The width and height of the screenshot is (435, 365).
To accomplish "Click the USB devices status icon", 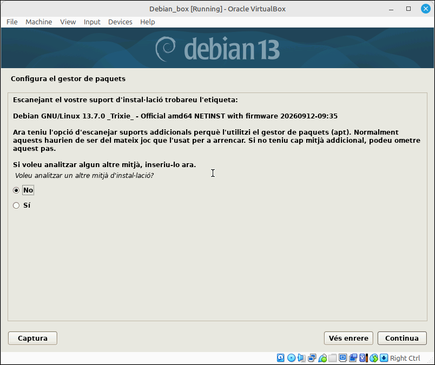I will point(322,358).
